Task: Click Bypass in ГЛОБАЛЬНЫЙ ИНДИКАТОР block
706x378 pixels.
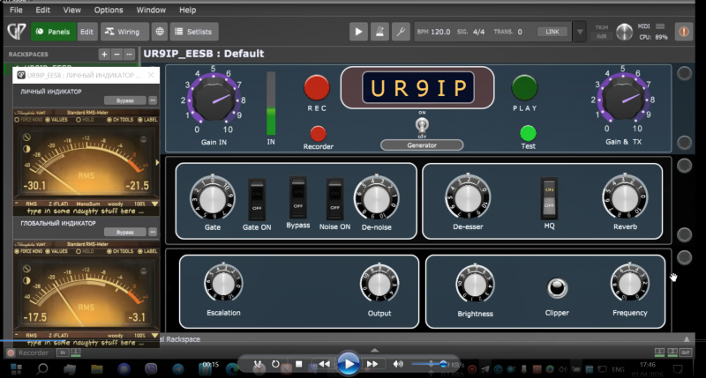Action: click(x=124, y=232)
